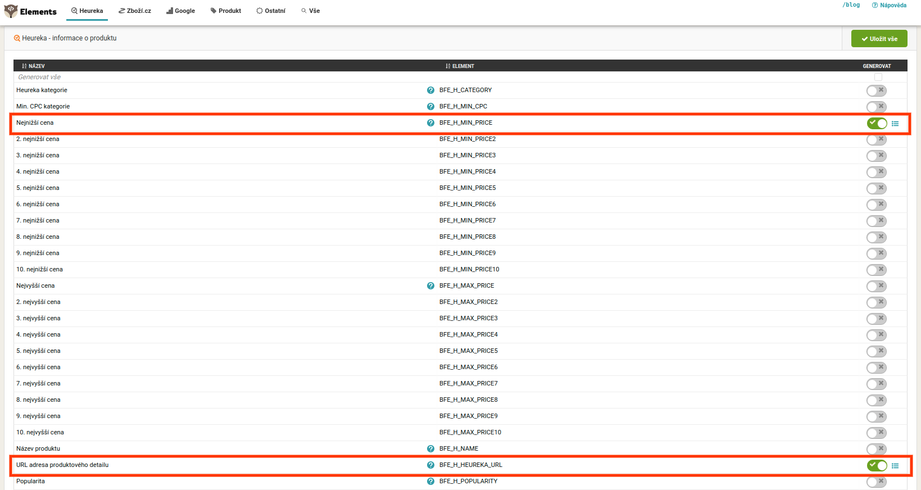Select the BFE_H_MIN_PRICE7 element text

pos(468,220)
